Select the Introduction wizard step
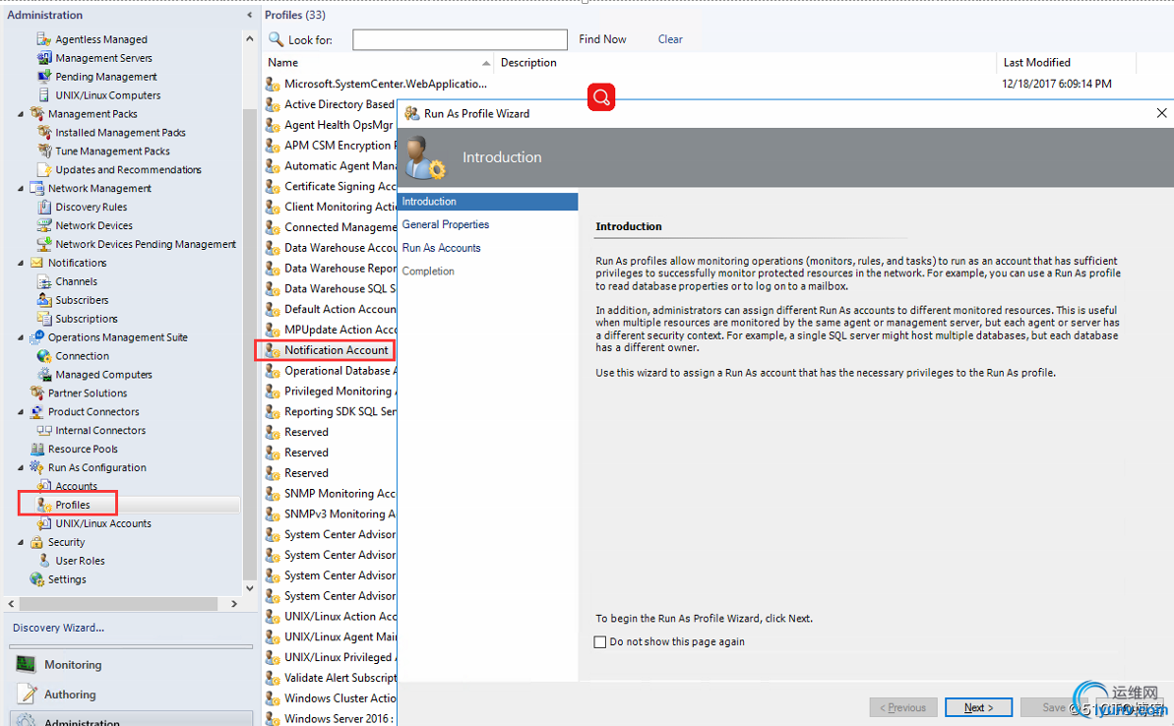 coord(487,202)
